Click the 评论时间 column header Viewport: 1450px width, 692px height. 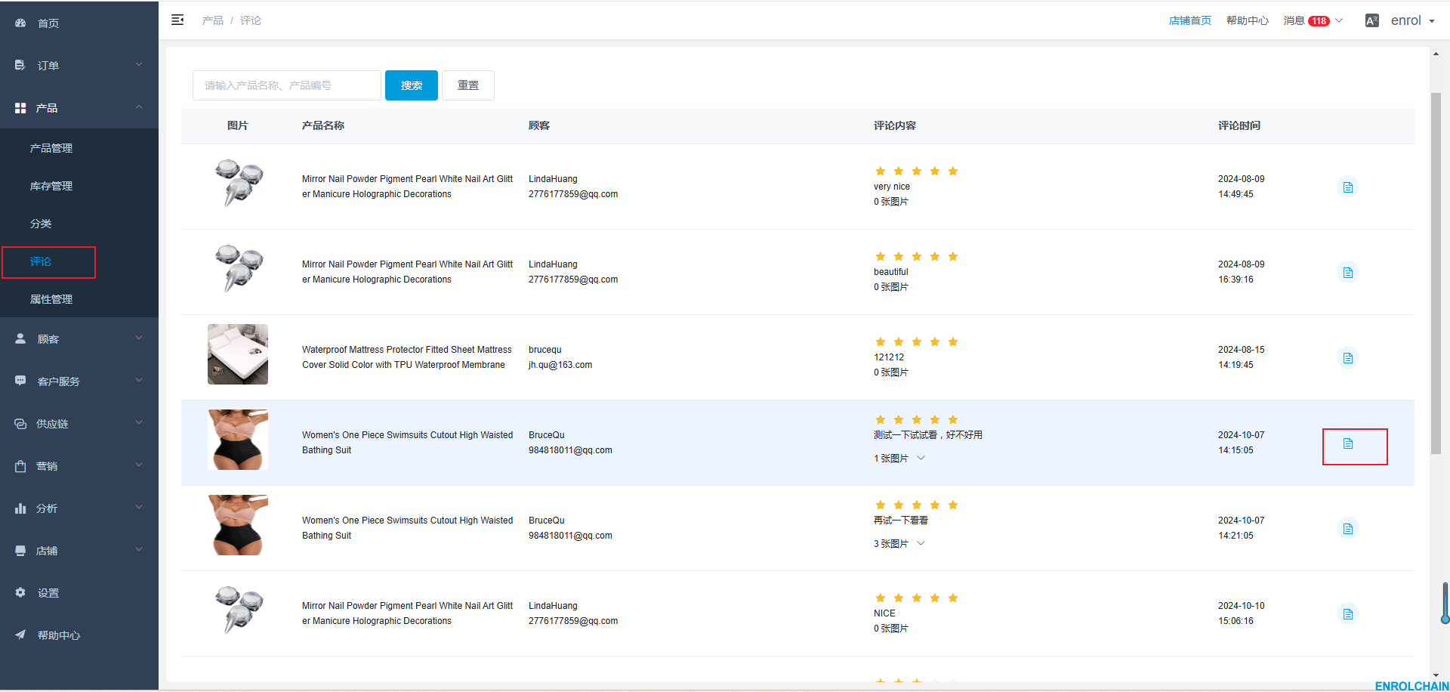pyautogui.click(x=1239, y=125)
